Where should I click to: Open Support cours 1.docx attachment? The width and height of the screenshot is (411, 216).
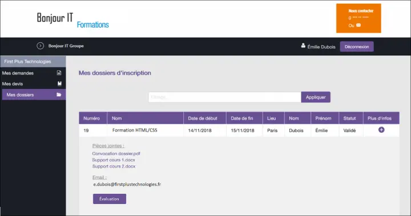[x=114, y=160]
